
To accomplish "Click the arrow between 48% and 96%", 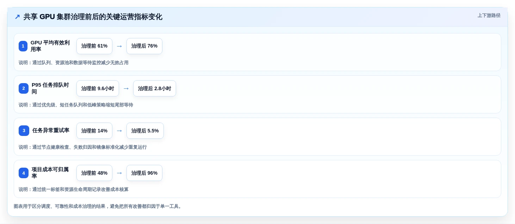I will pos(119,173).
